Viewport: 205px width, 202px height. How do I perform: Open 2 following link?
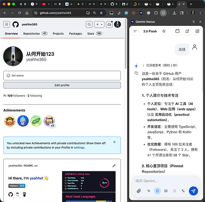tap(35, 96)
